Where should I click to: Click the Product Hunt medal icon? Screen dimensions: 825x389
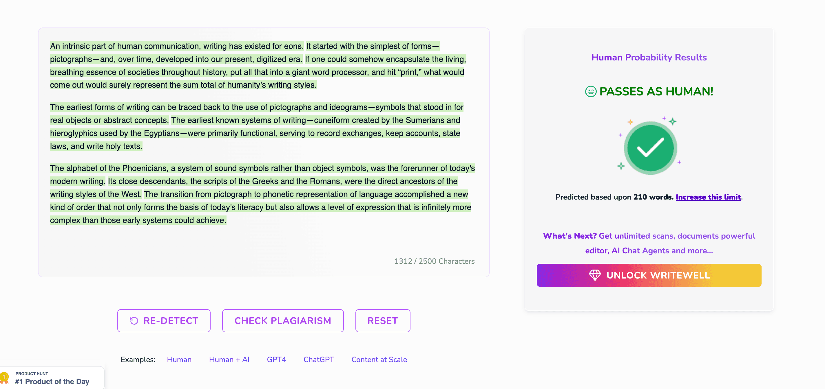[4, 377]
